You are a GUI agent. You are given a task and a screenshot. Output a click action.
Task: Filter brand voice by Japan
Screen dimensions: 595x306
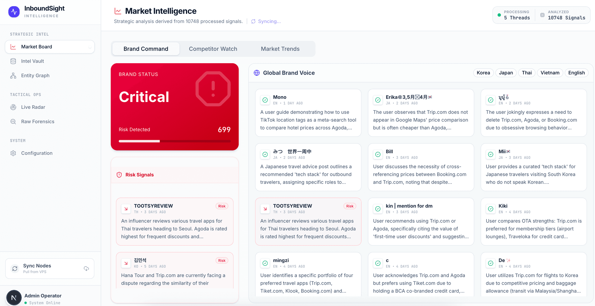[x=506, y=73]
